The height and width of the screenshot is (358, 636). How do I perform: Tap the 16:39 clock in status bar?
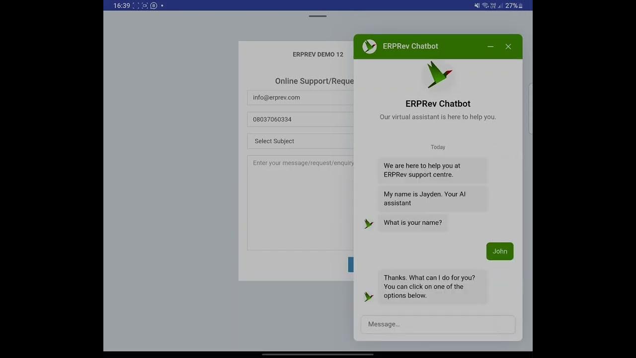coord(122,5)
